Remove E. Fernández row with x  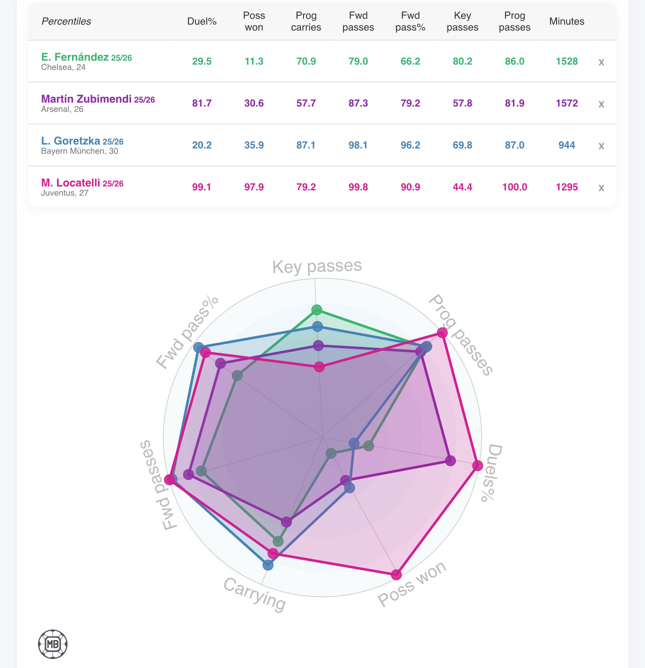click(x=601, y=62)
